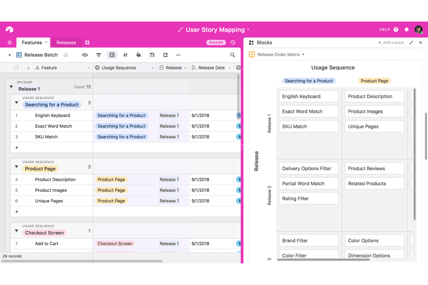
Task: Click the Blocks panel icon
Action: (251, 42)
